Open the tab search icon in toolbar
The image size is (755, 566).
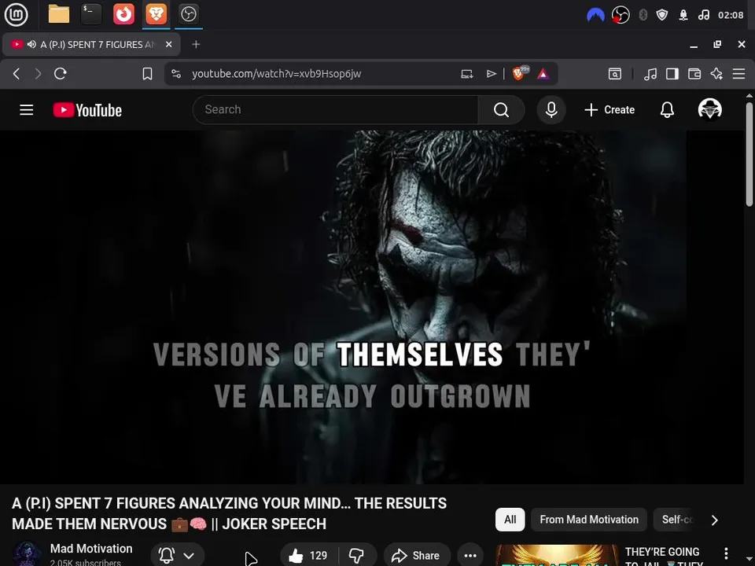coord(615,74)
